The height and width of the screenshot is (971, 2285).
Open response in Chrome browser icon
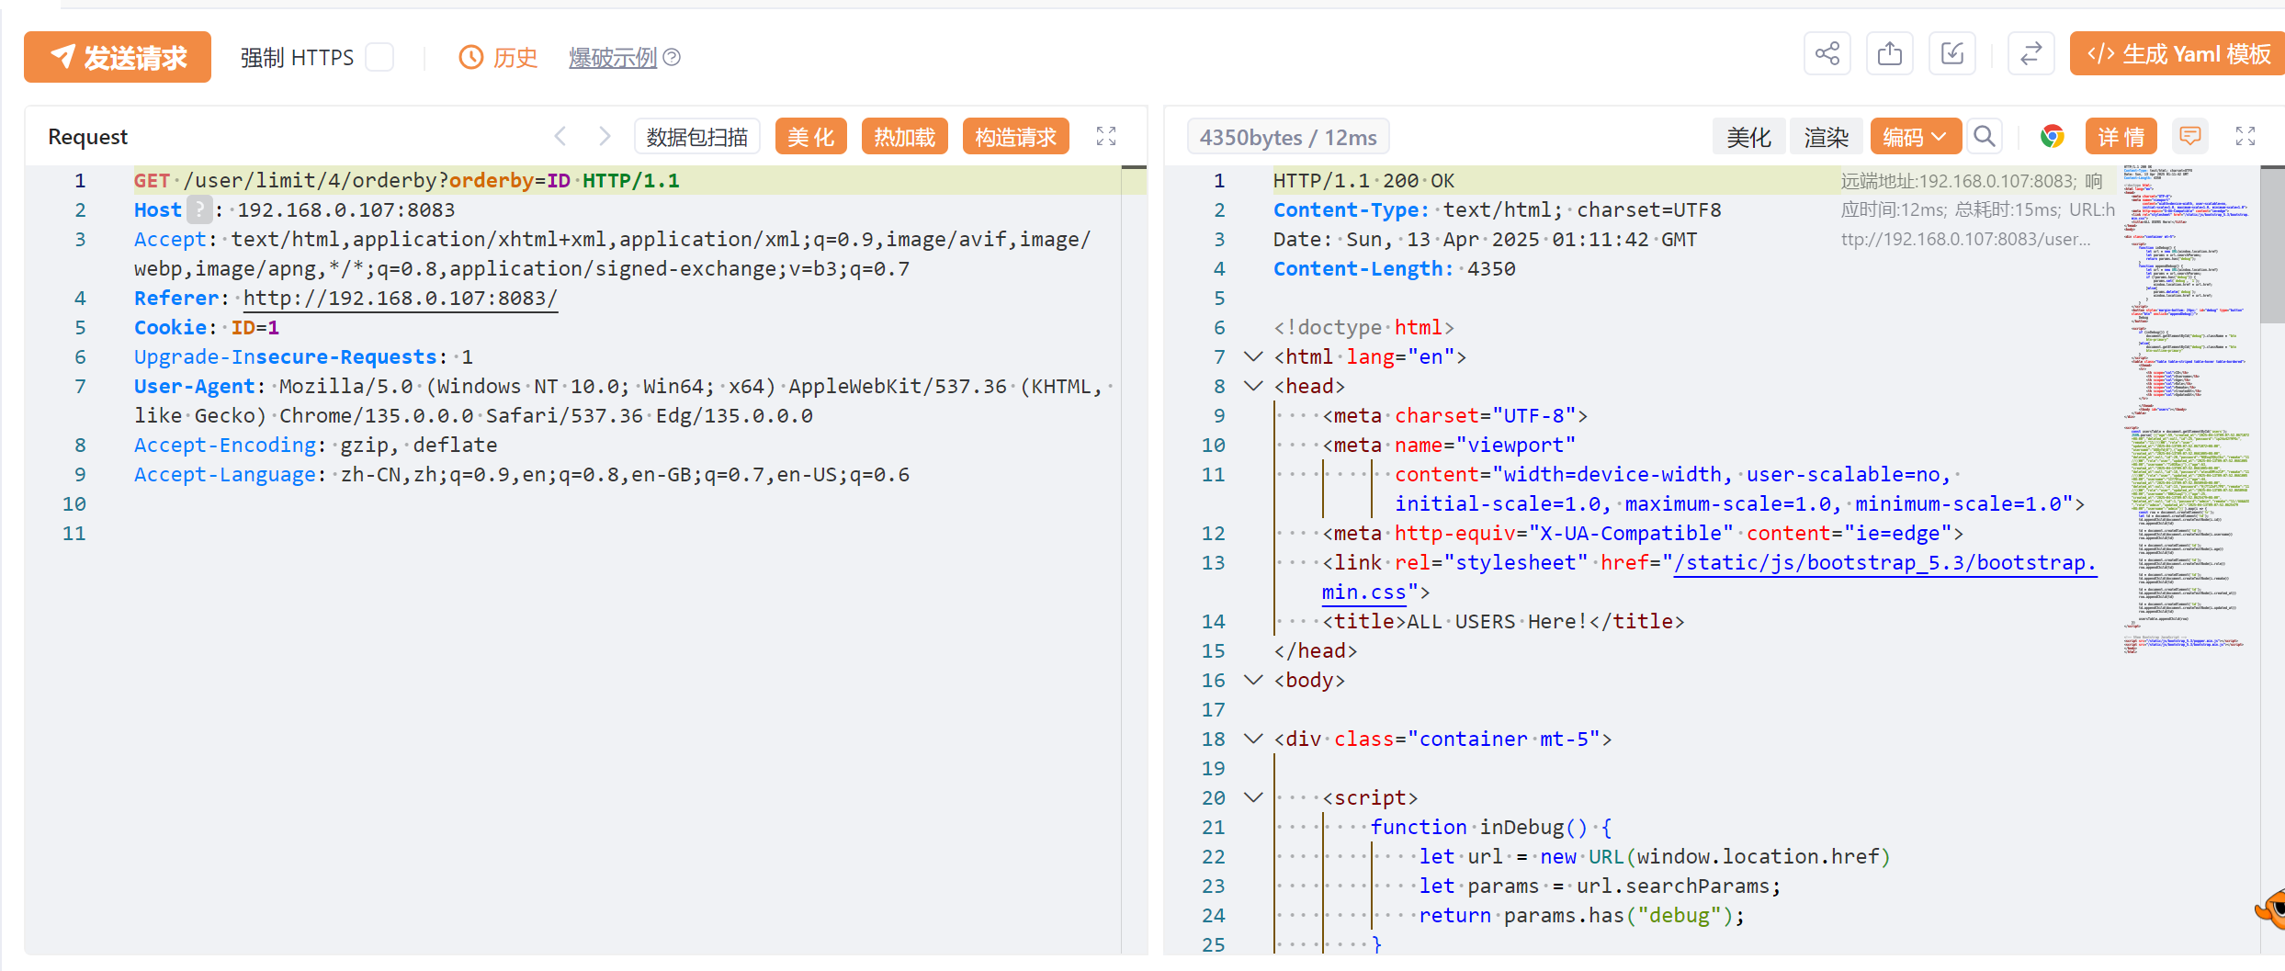click(2052, 137)
